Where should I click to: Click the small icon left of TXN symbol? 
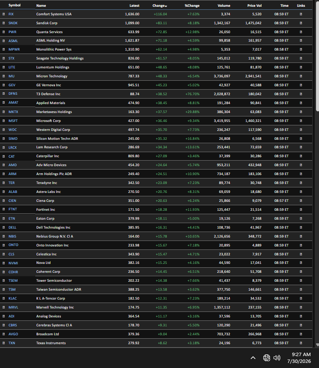(3, 343)
